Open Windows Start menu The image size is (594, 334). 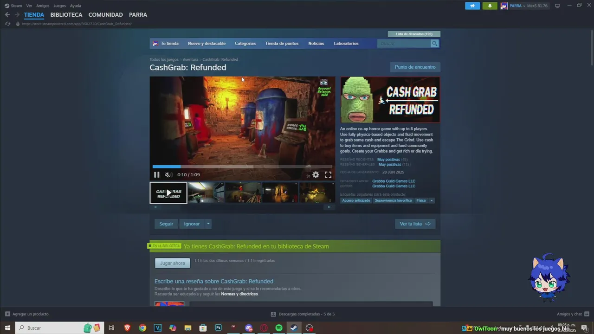pos(7,328)
